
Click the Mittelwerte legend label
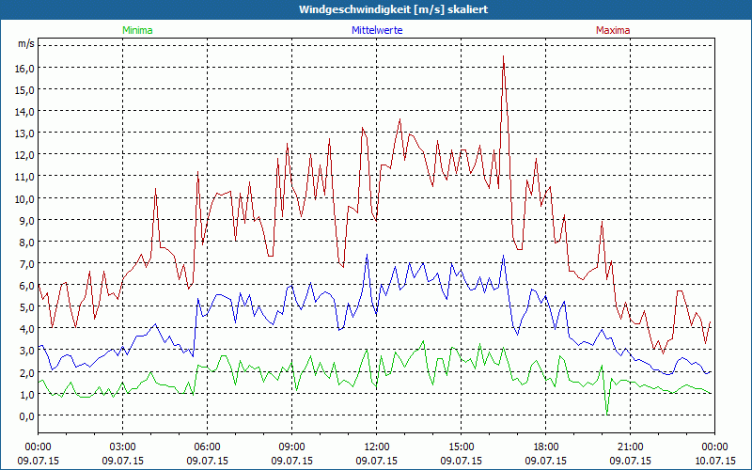coord(377,30)
